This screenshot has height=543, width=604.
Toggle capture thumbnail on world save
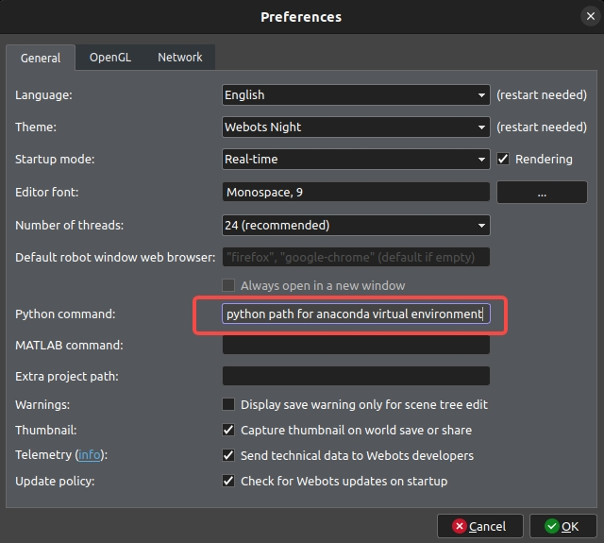coord(228,430)
